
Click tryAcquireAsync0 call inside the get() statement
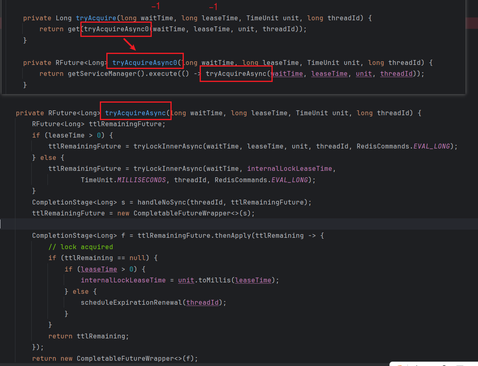pyautogui.click(x=116, y=29)
